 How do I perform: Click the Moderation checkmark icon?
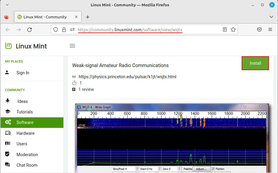[x=7, y=154]
